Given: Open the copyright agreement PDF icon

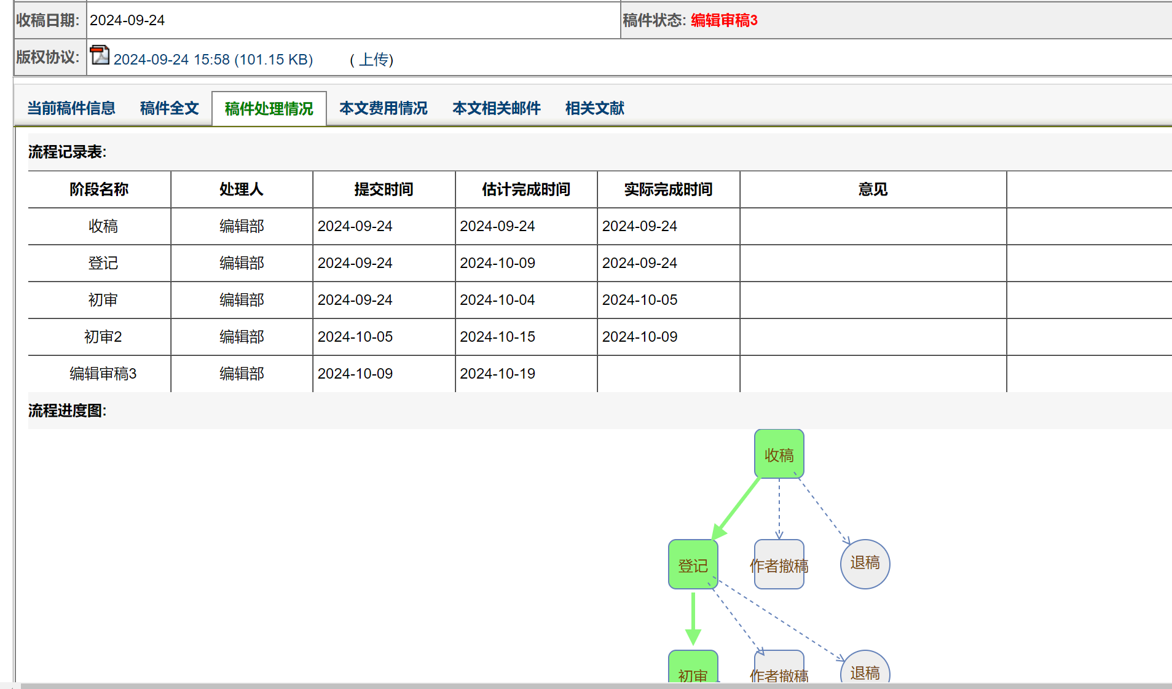Looking at the screenshot, I should 100,55.
